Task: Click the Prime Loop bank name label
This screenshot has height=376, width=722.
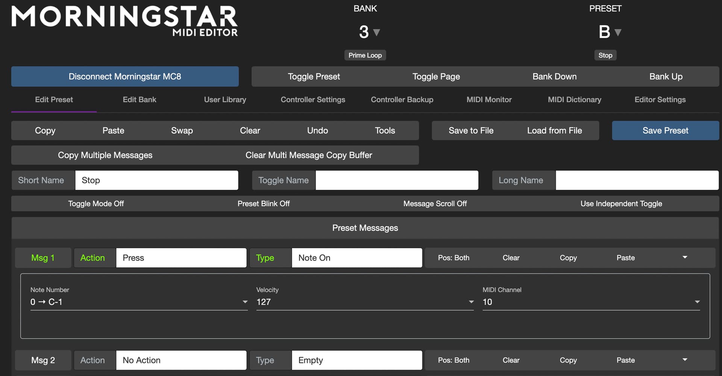Action: click(365, 55)
